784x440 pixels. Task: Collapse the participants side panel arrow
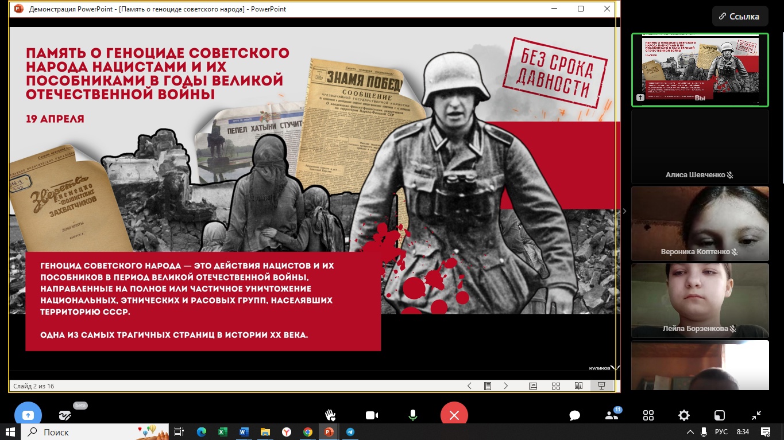(624, 211)
